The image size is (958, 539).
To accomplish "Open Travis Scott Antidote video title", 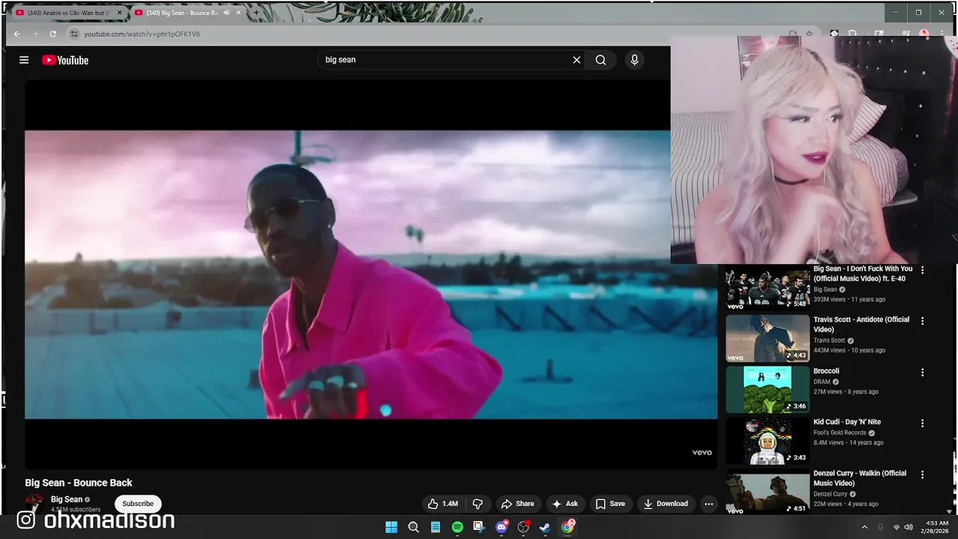I will coord(861,324).
